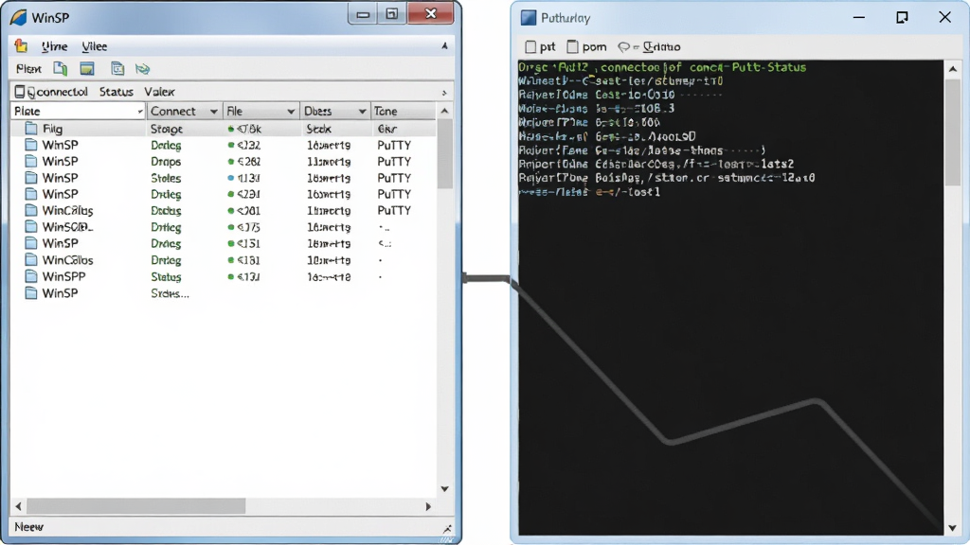Viewport: 970px width, 545px height.
Task: Click the resize grip in WinSP status bar
Action: 447,529
